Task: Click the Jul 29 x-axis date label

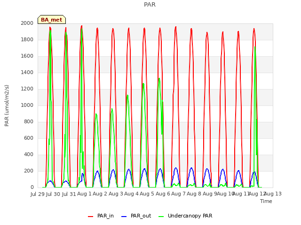Action: 38,194
